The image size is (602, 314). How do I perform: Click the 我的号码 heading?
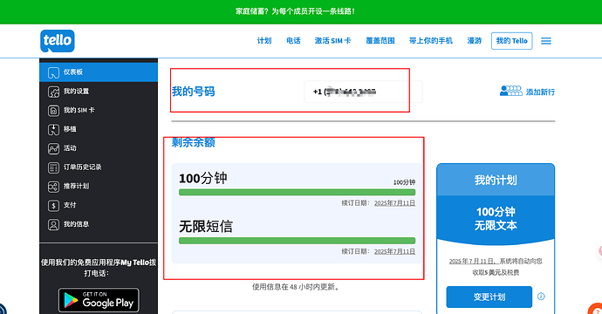click(x=193, y=92)
